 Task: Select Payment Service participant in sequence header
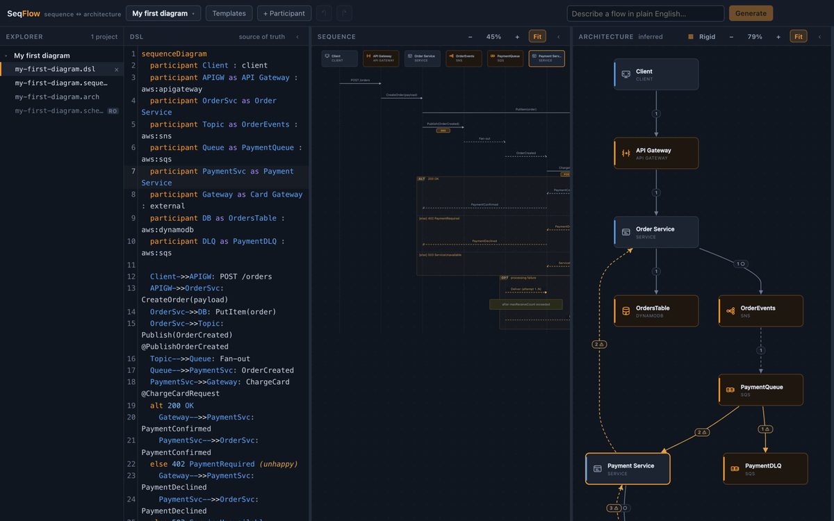(x=547, y=58)
